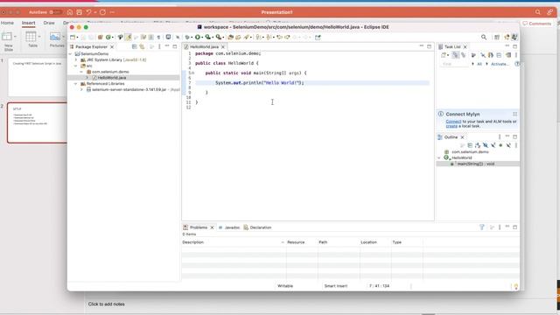Toggle Sort in Outline toolbar
The height and width of the screenshot is (315, 560).
coord(478,145)
